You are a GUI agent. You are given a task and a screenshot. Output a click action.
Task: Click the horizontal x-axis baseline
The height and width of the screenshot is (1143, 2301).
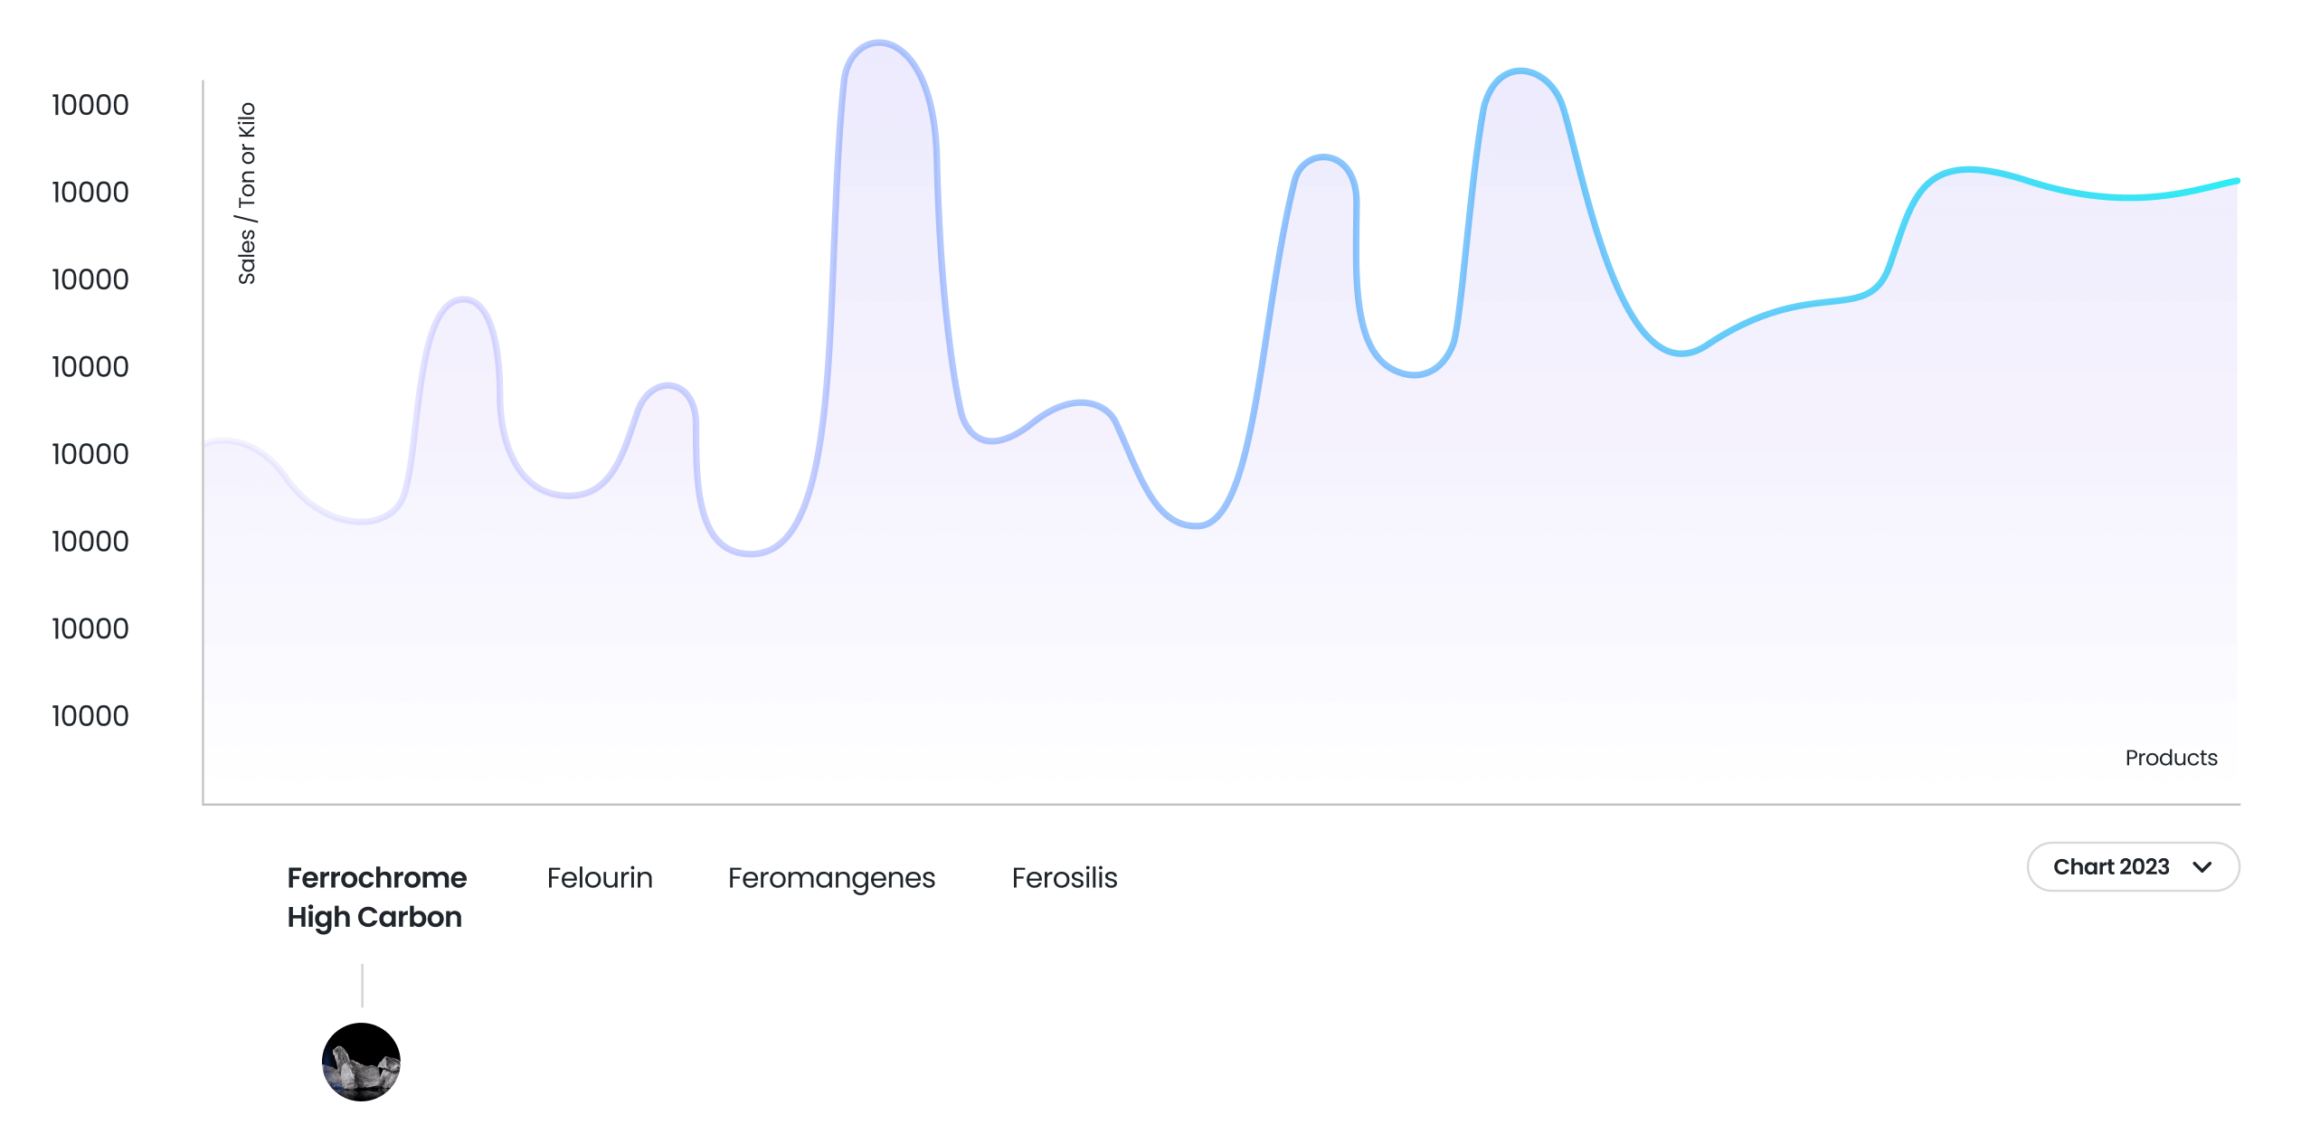[x=1221, y=803]
